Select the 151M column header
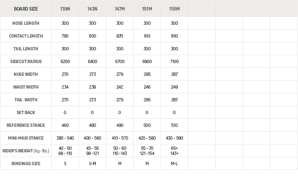This screenshot has width=298, height=183. click(147, 9)
